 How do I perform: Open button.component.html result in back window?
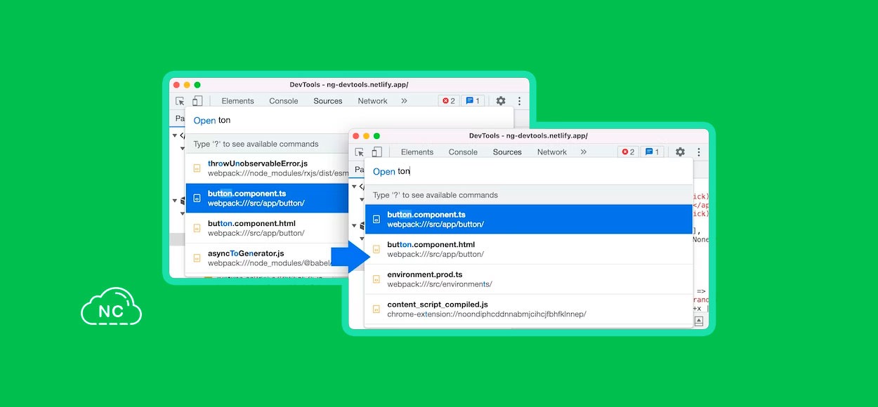pyautogui.click(x=268, y=228)
